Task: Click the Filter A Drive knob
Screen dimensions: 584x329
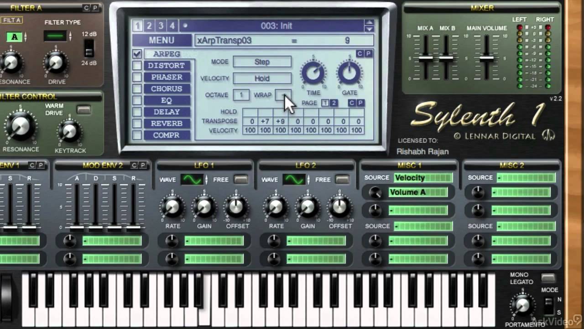Action: (x=56, y=63)
